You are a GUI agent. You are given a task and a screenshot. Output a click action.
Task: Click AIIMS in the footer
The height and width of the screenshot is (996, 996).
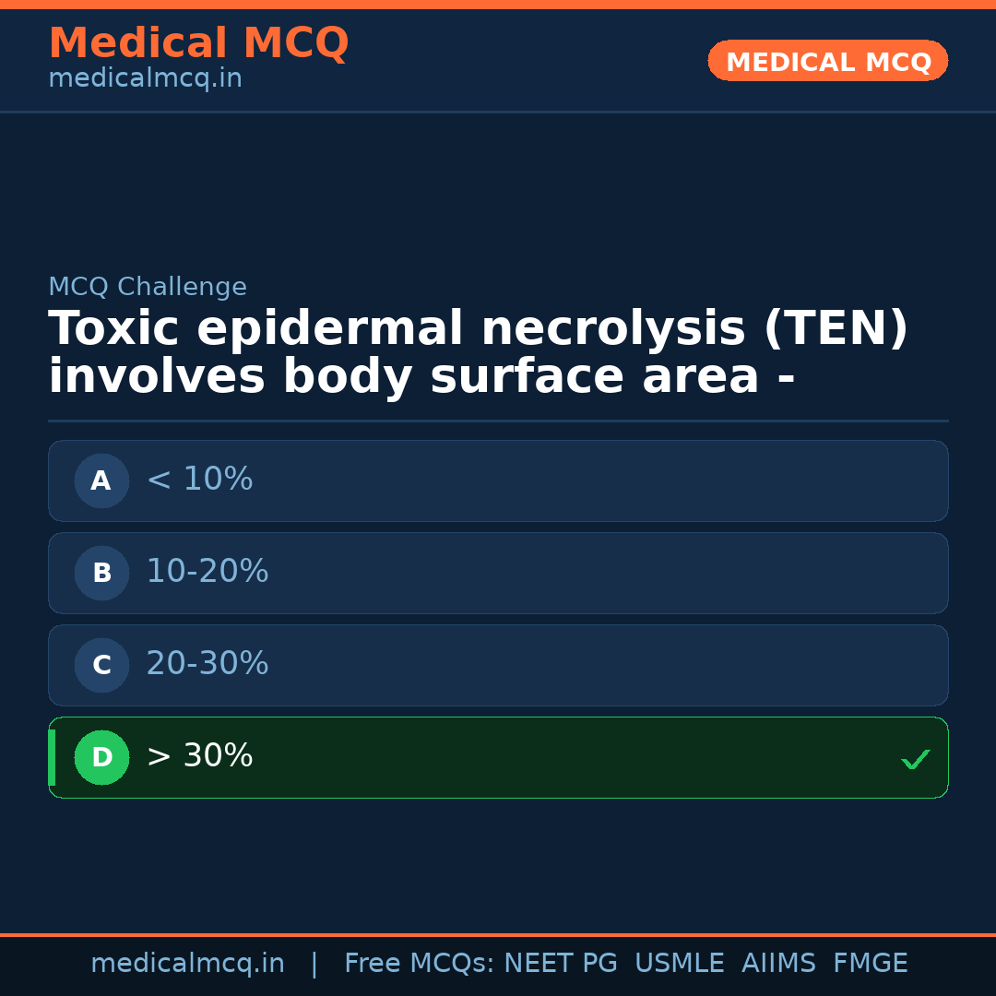point(778,964)
